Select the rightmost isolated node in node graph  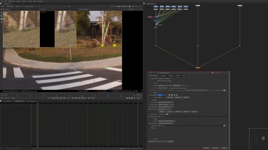click(x=240, y=5)
